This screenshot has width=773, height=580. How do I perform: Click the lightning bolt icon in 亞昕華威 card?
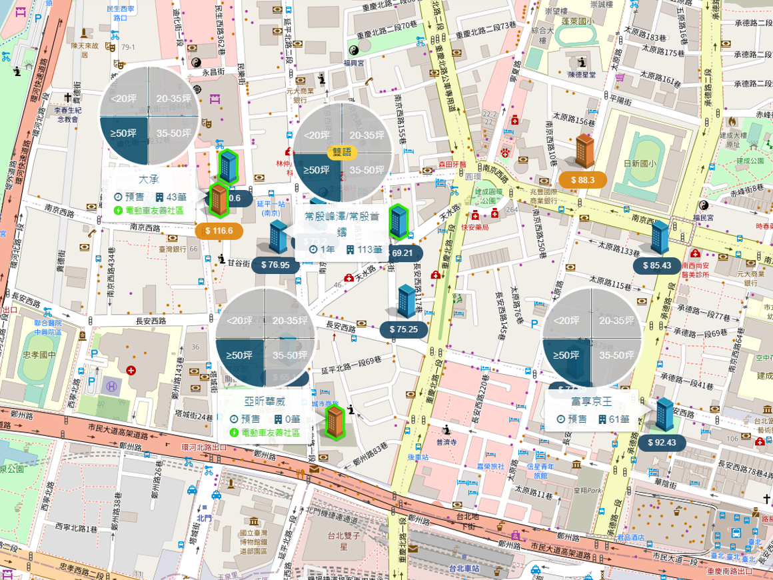tap(235, 433)
